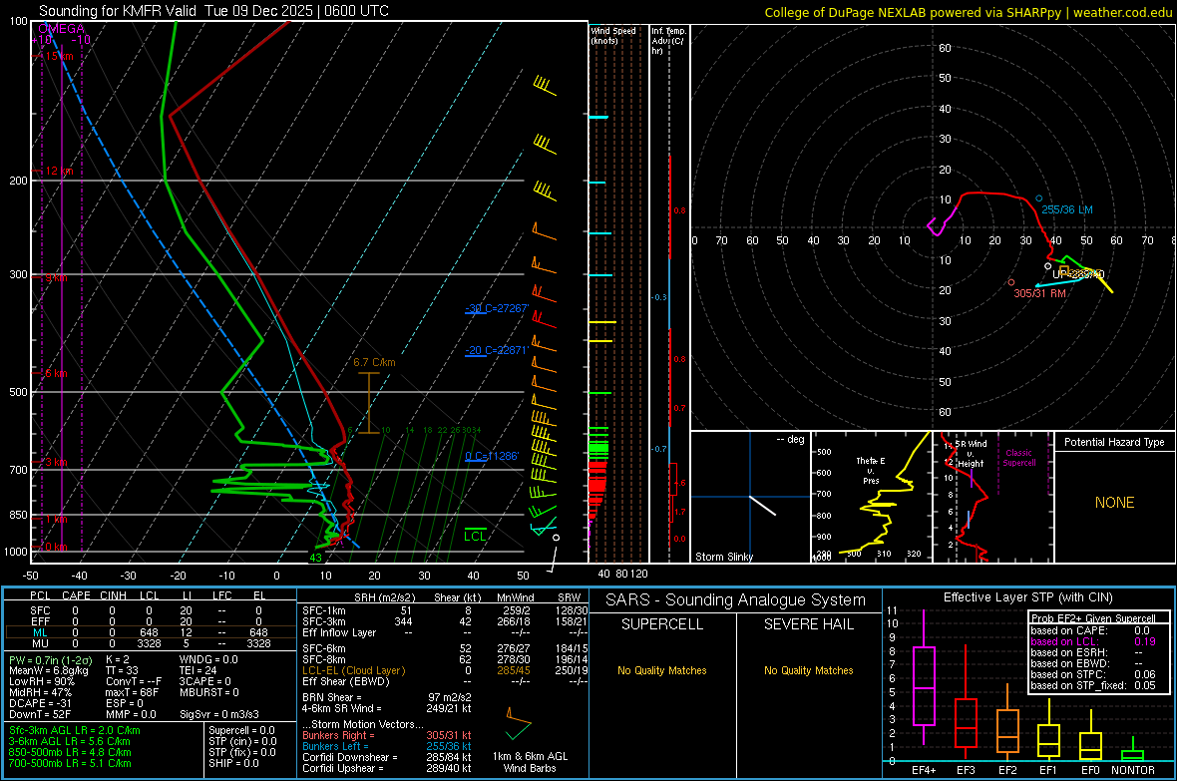The width and height of the screenshot is (1177, 781).
Task: Click the OMEGA label
Action: pos(62,29)
